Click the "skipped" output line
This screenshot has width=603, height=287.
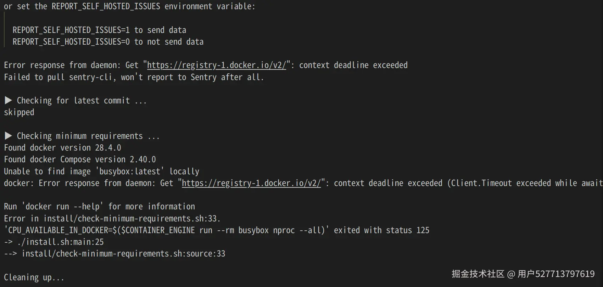pyautogui.click(x=19, y=112)
